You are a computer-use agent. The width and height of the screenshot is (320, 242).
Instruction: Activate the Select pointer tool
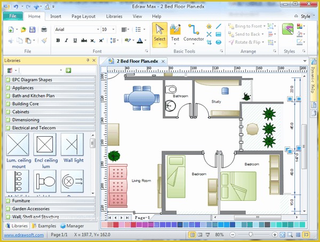pos(159,35)
